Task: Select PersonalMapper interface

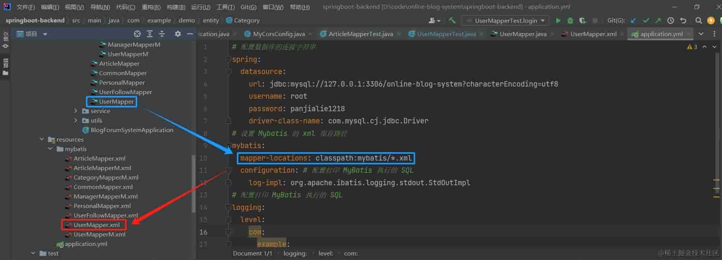Action: (122, 82)
